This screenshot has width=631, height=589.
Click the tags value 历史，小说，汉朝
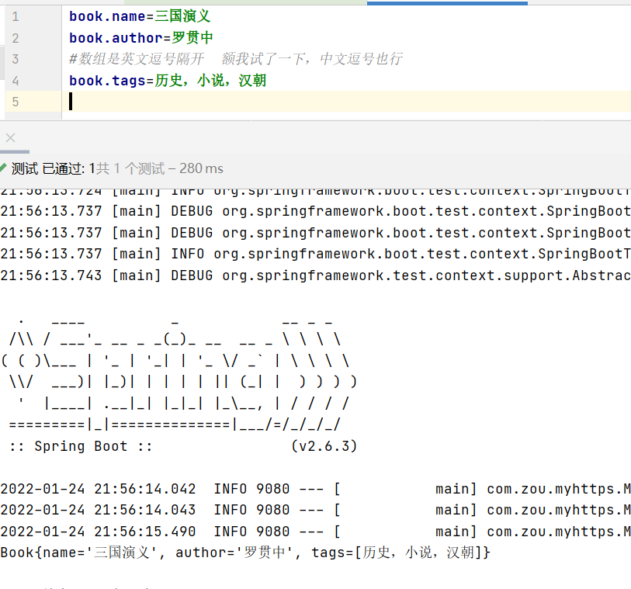tap(211, 81)
